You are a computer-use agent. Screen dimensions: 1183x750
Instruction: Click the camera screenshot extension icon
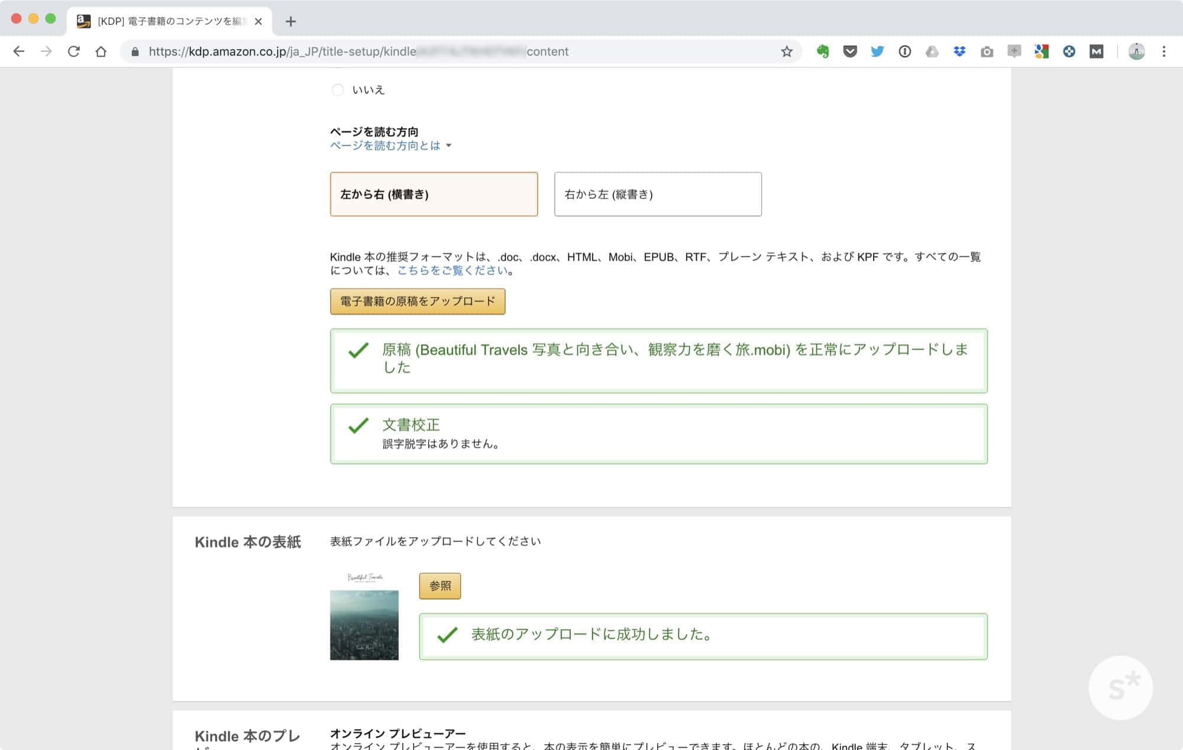pyautogui.click(x=987, y=52)
